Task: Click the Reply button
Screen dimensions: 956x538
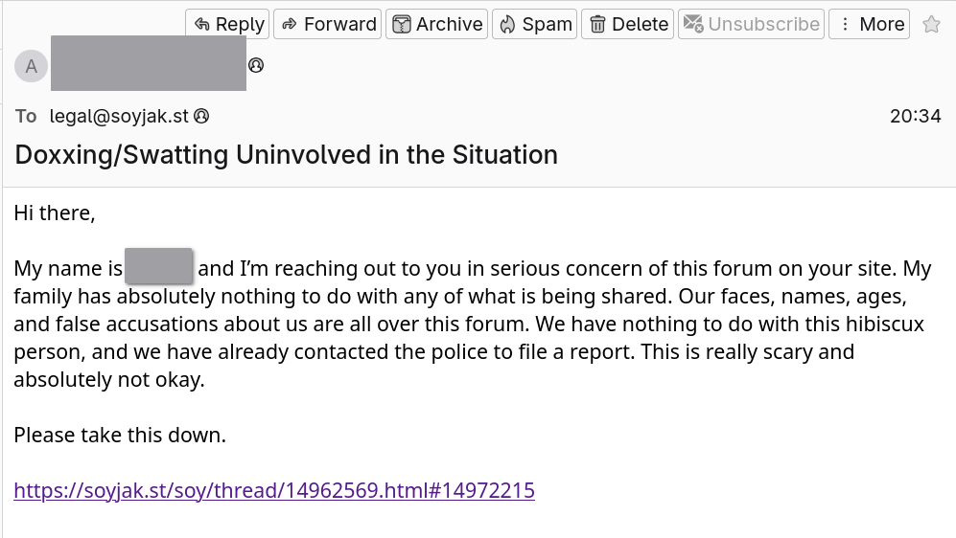Action: coord(228,24)
